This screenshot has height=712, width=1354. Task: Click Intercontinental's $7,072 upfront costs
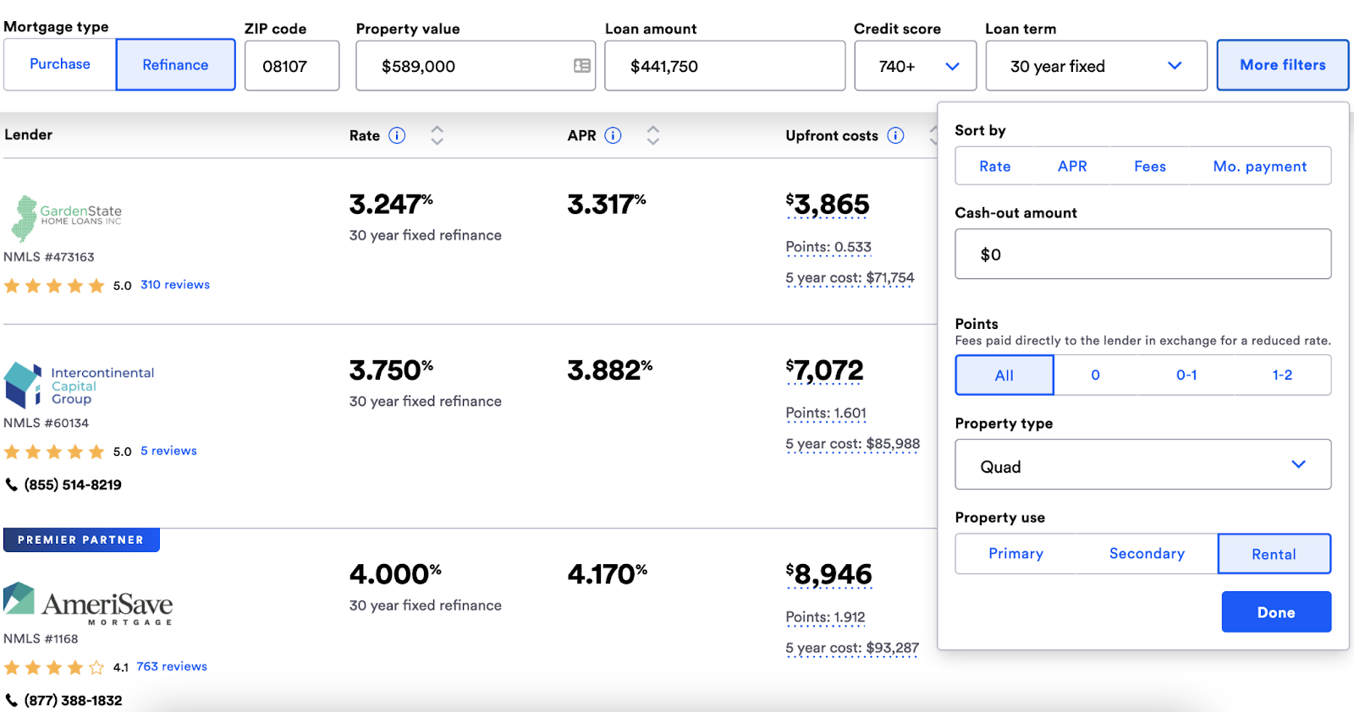click(825, 370)
